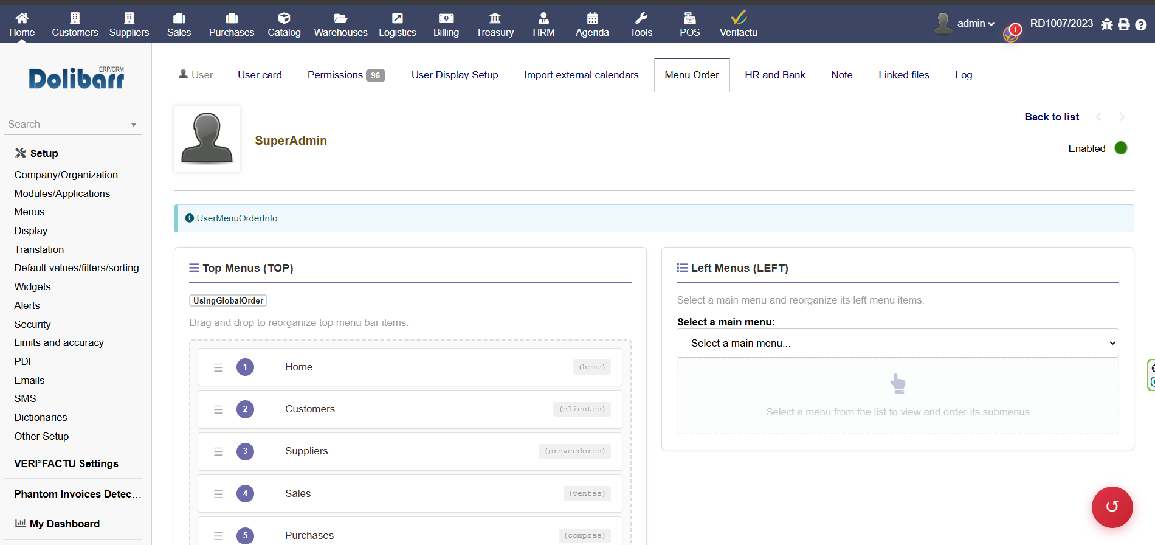Open Modules/Applications in Setup menu
The width and height of the screenshot is (1155, 545).
pyautogui.click(x=62, y=193)
